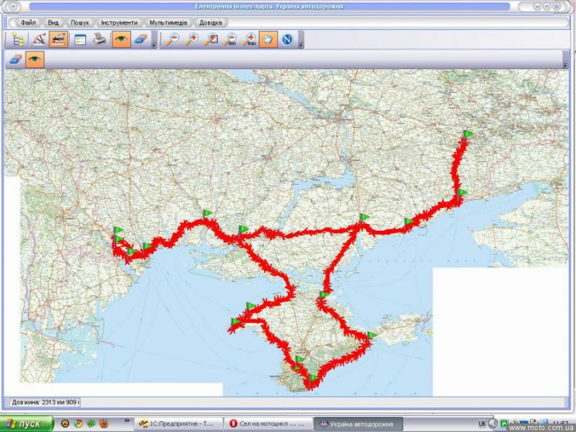Click the north orientation compass icon

click(287, 39)
